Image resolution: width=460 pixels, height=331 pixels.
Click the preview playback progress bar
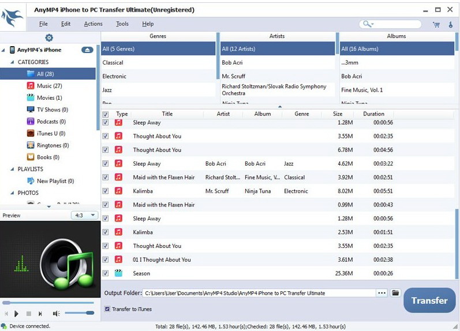click(x=48, y=303)
